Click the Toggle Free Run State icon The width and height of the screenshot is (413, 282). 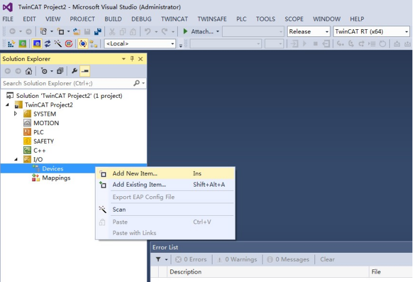[69, 44]
